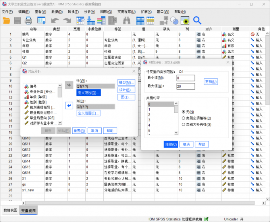Click the grey move-to-row arrow button
Viewport: 270px width, 222px height.
pyautogui.click(x=69, y=85)
